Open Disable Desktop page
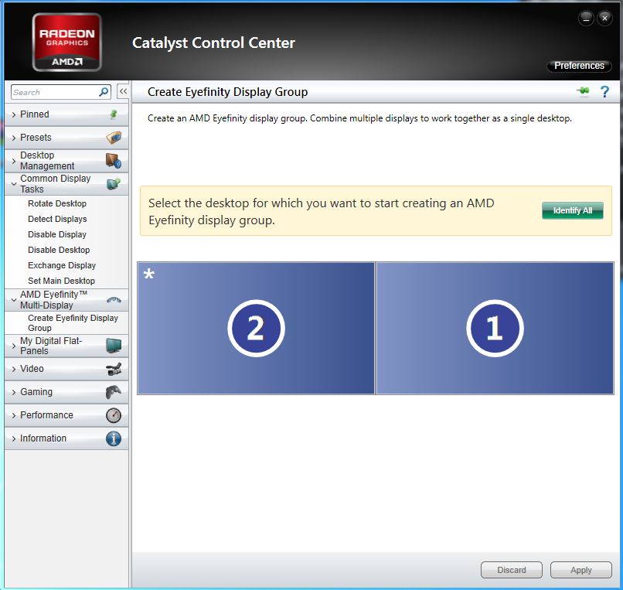623x590 pixels. pos(59,250)
